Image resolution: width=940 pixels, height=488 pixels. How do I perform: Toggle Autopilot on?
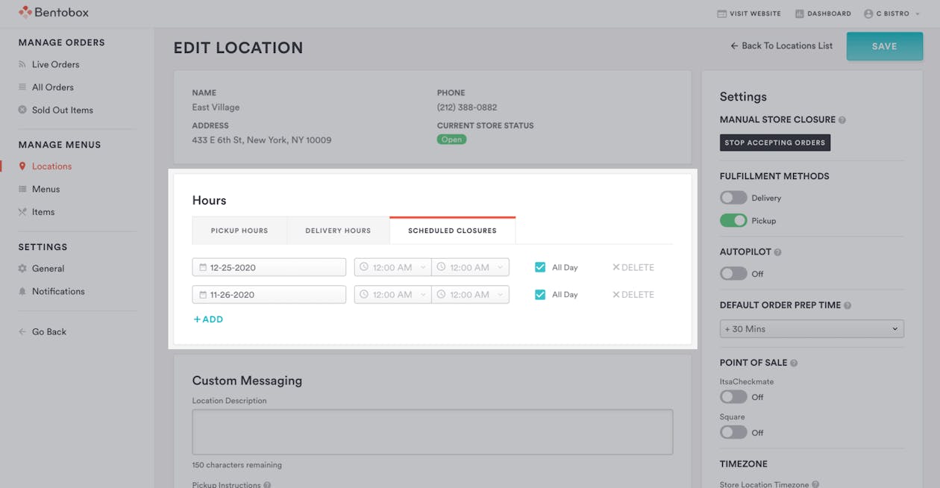[733, 273]
